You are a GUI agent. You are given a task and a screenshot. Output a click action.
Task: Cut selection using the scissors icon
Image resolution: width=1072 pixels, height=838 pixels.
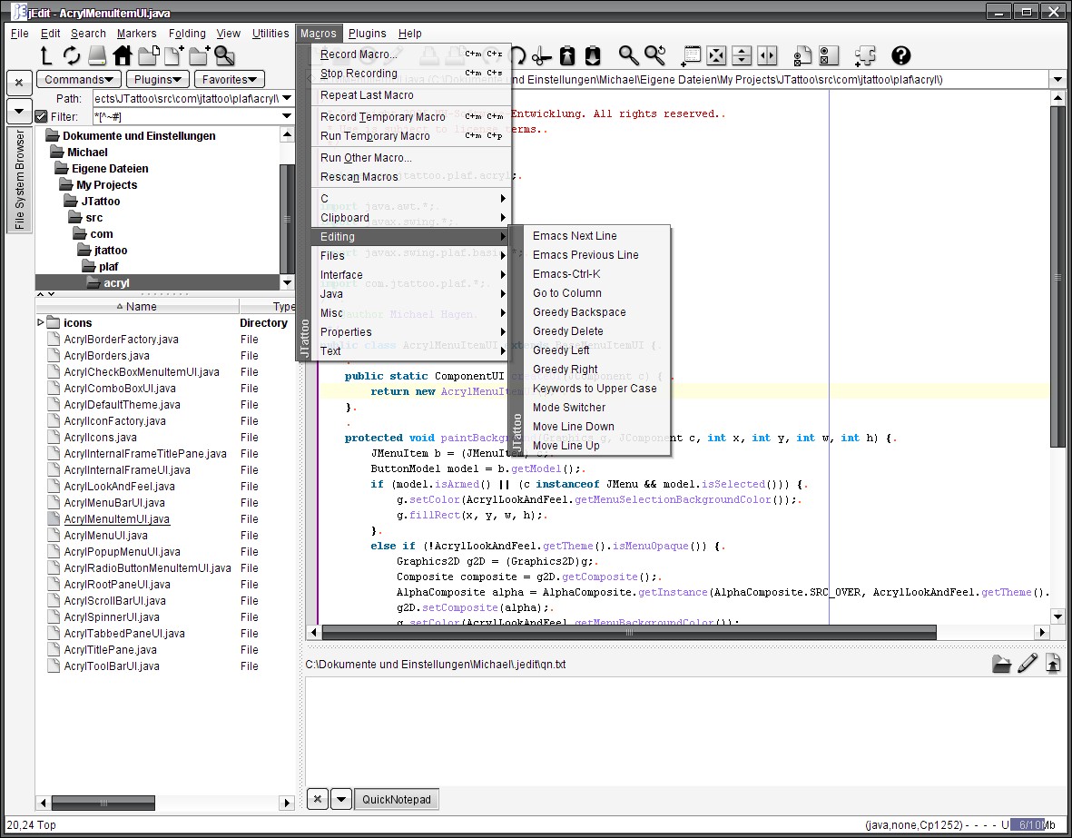(542, 55)
